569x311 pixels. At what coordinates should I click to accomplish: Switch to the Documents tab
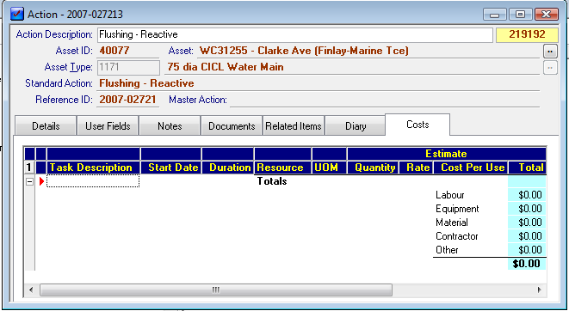coord(232,126)
